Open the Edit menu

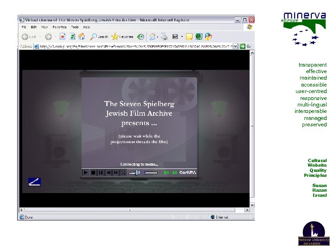34,27
